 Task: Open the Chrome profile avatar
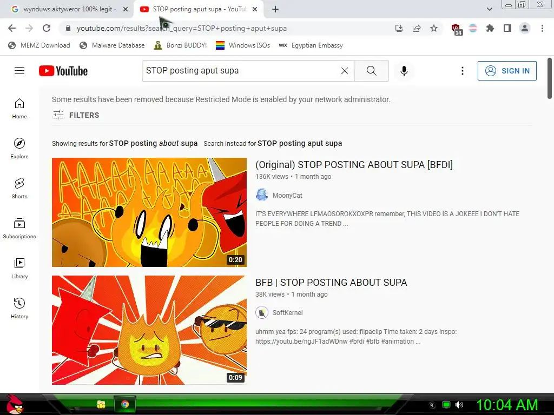coord(525,28)
